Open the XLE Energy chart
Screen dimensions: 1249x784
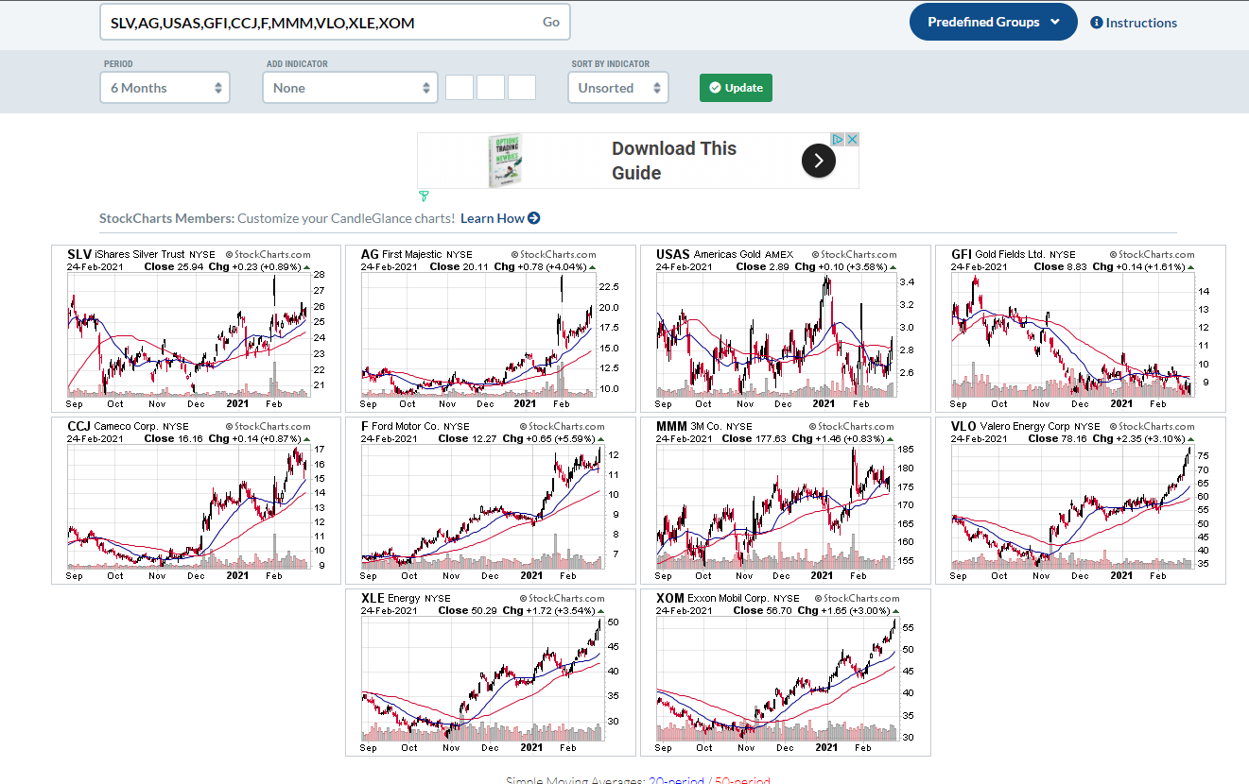click(491, 673)
